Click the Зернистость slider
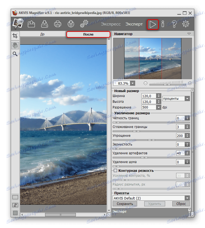The width and height of the screenshot is (205, 228). click(x=151, y=149)
